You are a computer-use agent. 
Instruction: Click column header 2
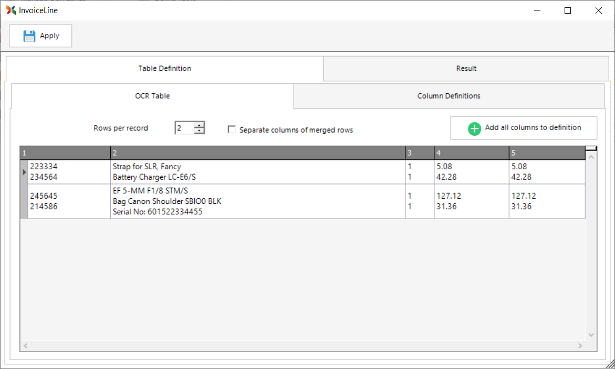(x=257, y=153)
